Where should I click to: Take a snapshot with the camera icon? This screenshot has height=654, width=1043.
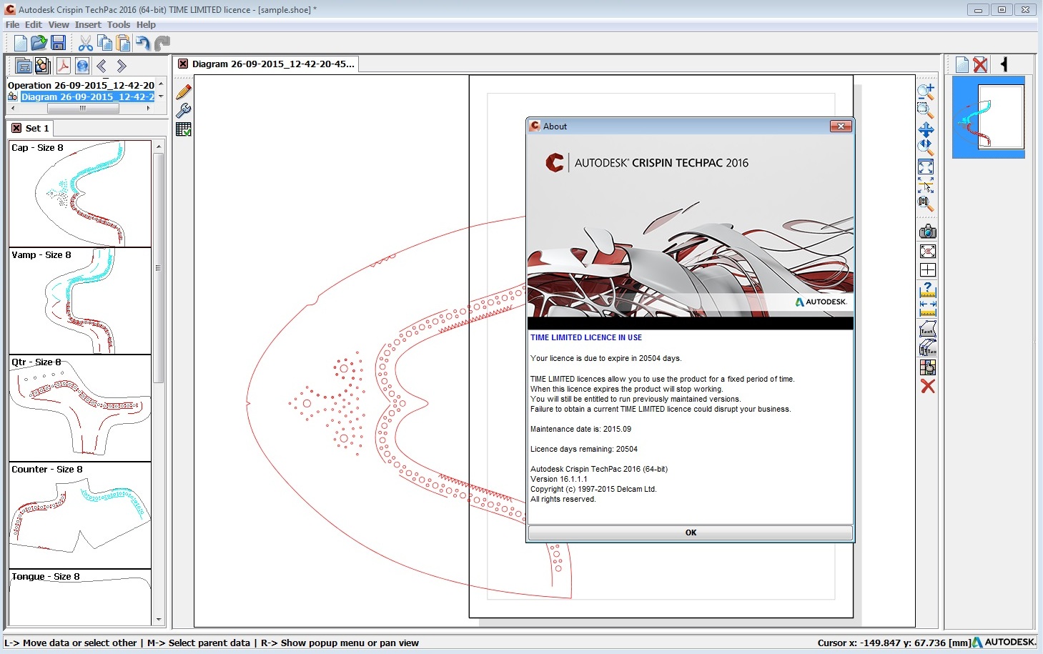pos(927,232)
